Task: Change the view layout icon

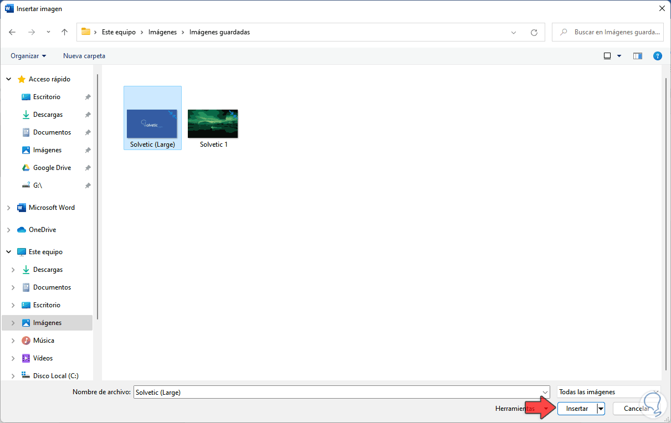Action: (x=607, y=56)
